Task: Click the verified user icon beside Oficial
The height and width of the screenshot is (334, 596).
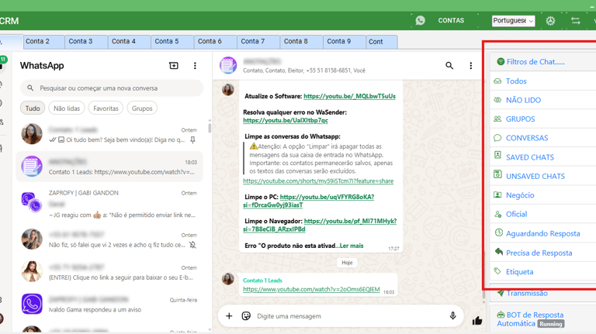Action: coord(497,214)
